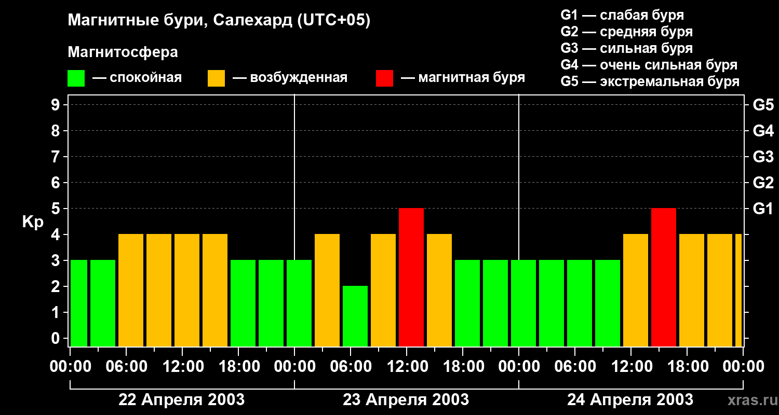This screenshot has width=779, height=415.
Task: Select the first orange bar on 22 April at 06:00
Action: (131, 290)
